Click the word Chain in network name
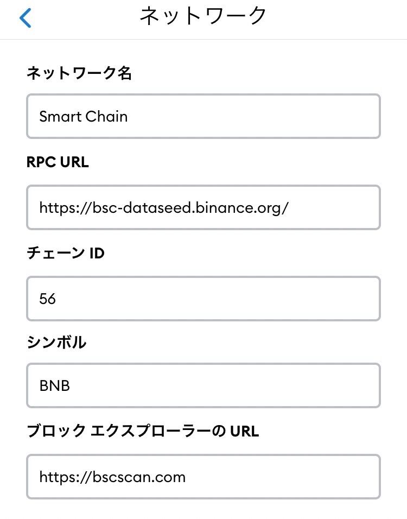Viewport: 407px width, 519px height. click(x=106, y=116)
